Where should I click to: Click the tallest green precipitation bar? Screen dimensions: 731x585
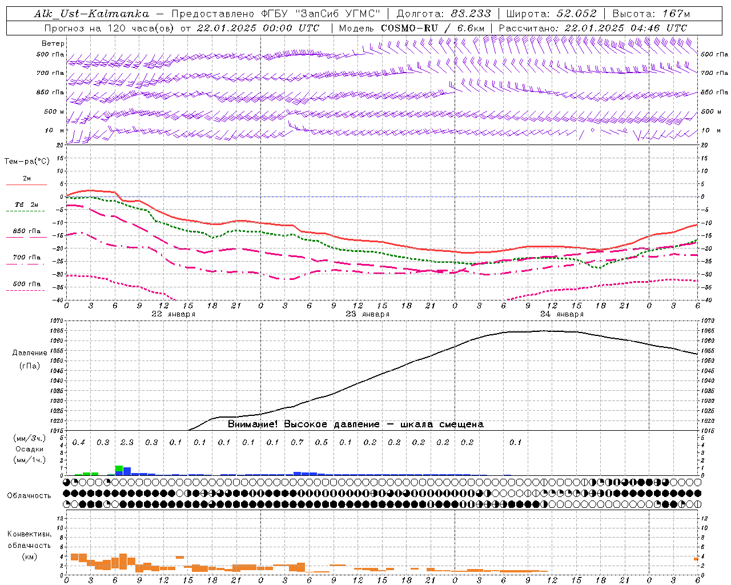click(119, 468)
